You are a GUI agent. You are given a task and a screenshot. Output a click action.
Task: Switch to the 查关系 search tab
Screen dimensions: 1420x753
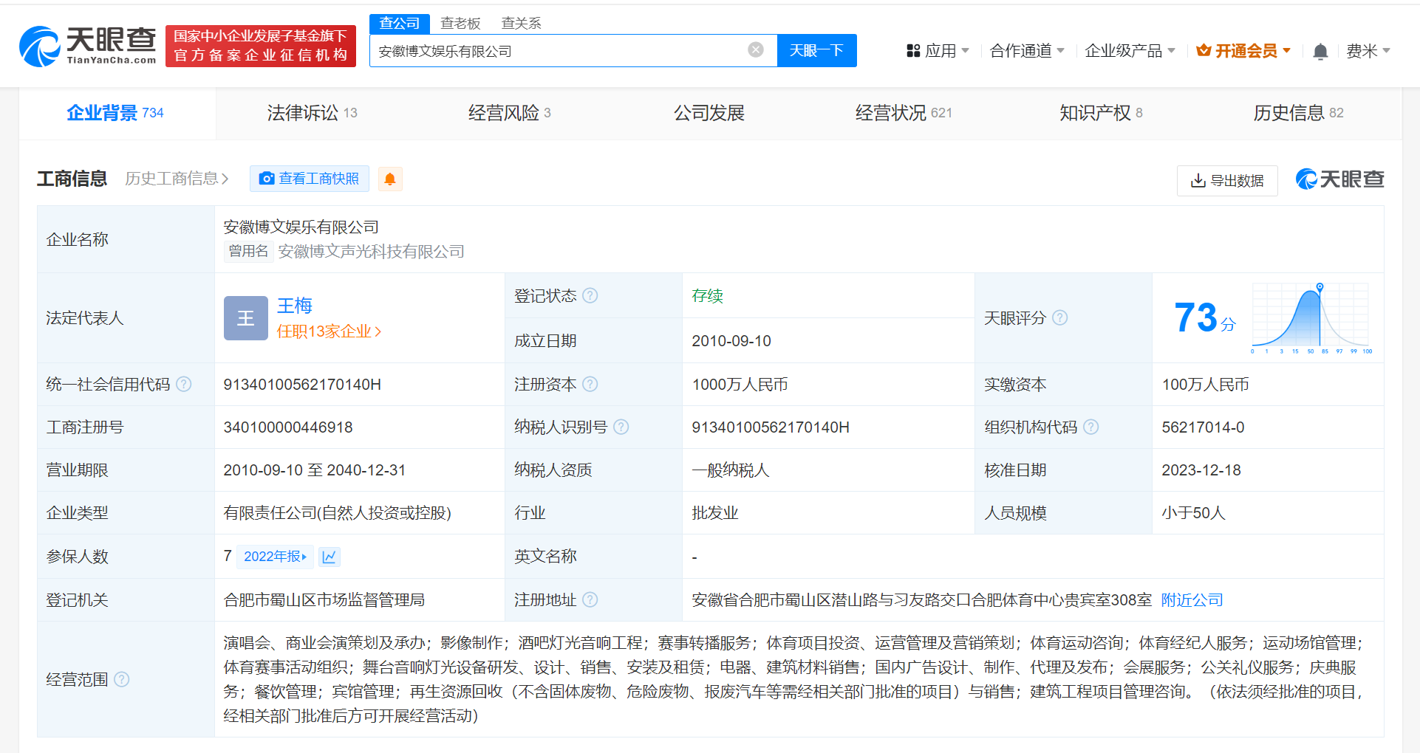click(521, 24)
